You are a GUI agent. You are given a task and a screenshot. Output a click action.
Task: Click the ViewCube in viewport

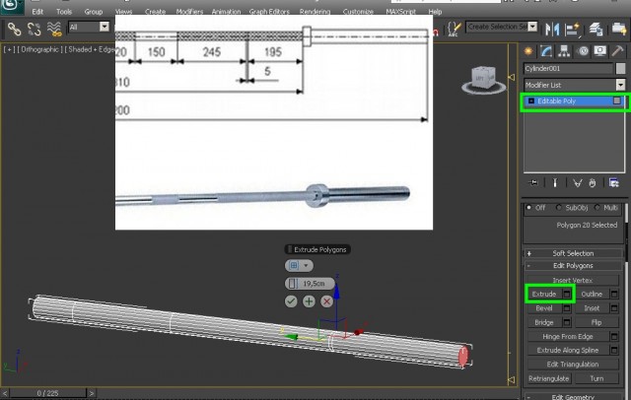coord(483,80)
